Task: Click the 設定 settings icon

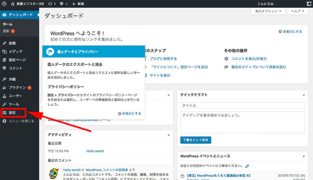Action: [x=4, y=113]
